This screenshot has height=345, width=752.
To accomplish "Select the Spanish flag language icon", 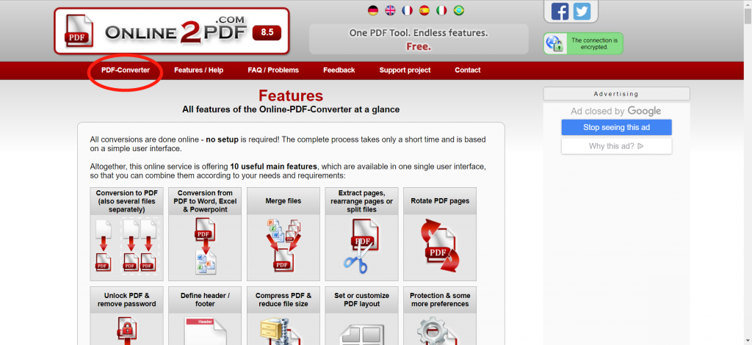I will pyautogui.click(x=424, y=10).
